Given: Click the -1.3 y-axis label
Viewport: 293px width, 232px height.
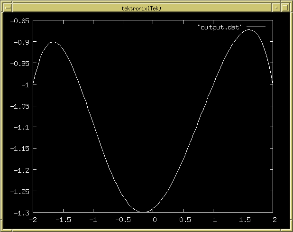Looking at the screenshot, I should click(x=21, y=213).
